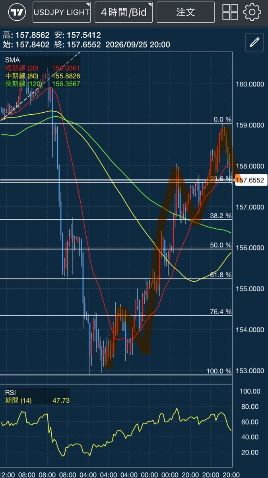
Task: Tap the 2026/09/25 20:00 timestamp
Action: [138, 45]
